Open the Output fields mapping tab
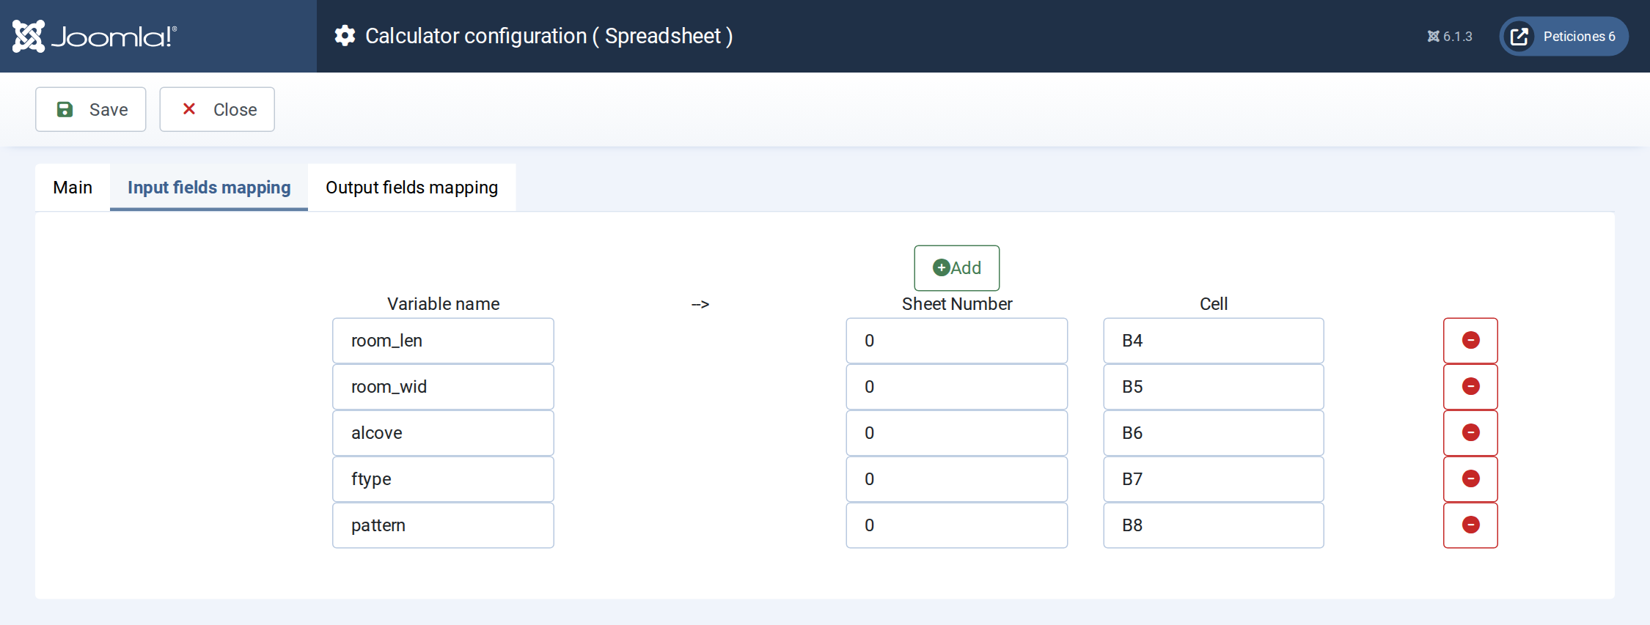1650x625 pixels. [412, 188]
